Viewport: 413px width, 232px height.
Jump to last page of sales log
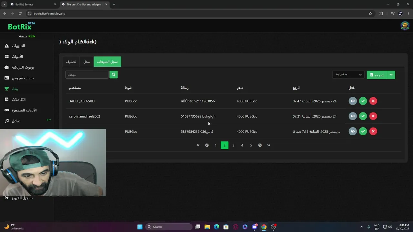[x=268, y=145]
